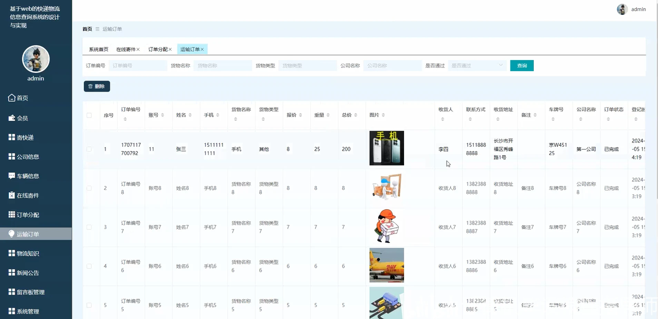Image resolution: width=658 pixels, height=319 pixels.
Task: Close the 在线寄件 tab with X
Action: (x=138, y=50)
